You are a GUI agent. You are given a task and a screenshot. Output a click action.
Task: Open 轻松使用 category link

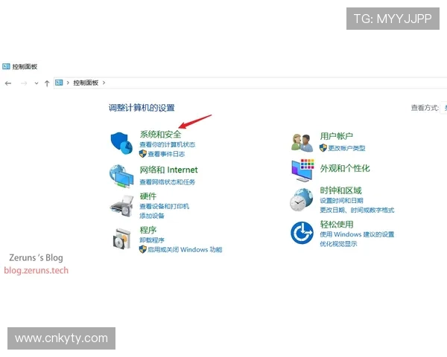(x=337, y=225)
